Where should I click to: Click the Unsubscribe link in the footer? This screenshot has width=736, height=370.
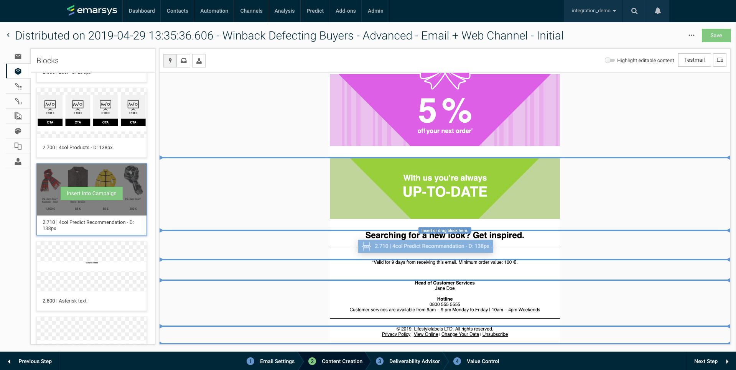pyautogui.click(x=495, y=334)
